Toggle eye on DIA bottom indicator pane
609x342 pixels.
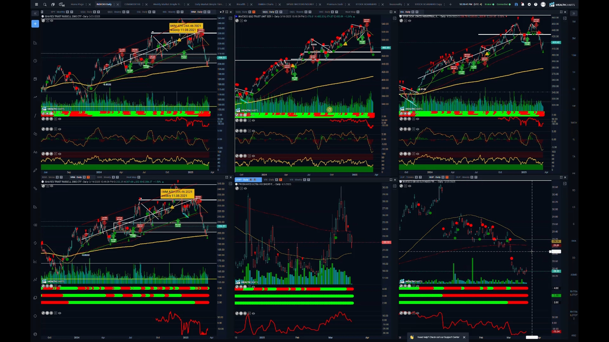(x=417, y=154)
